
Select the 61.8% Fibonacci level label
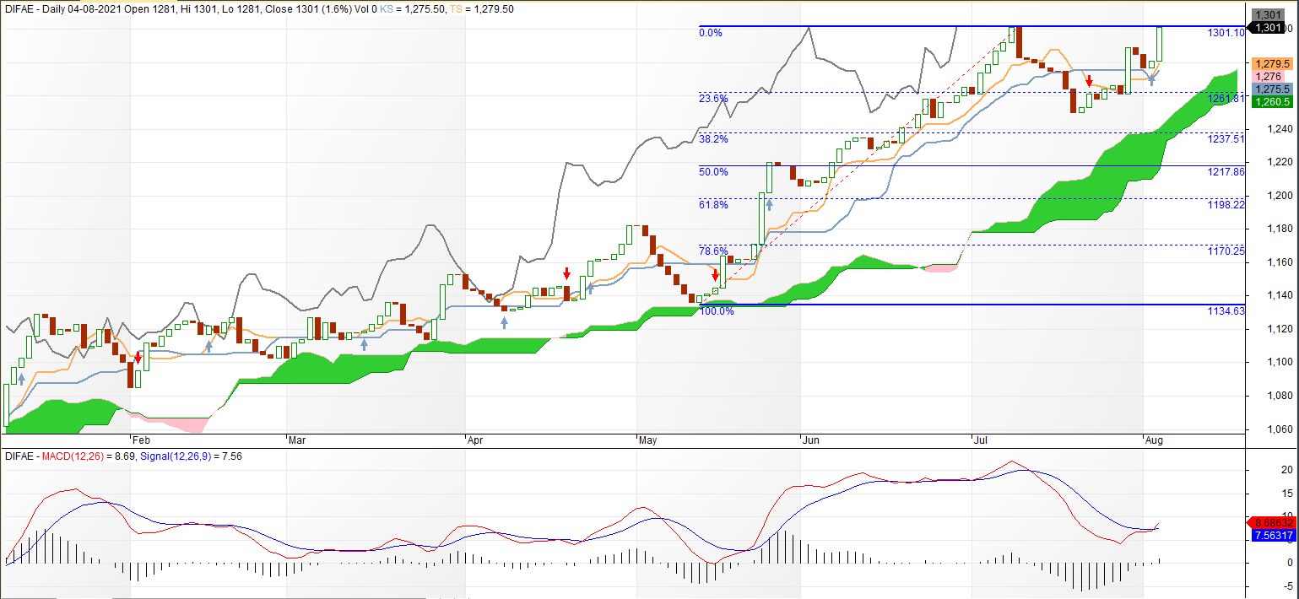pos(713,205)
